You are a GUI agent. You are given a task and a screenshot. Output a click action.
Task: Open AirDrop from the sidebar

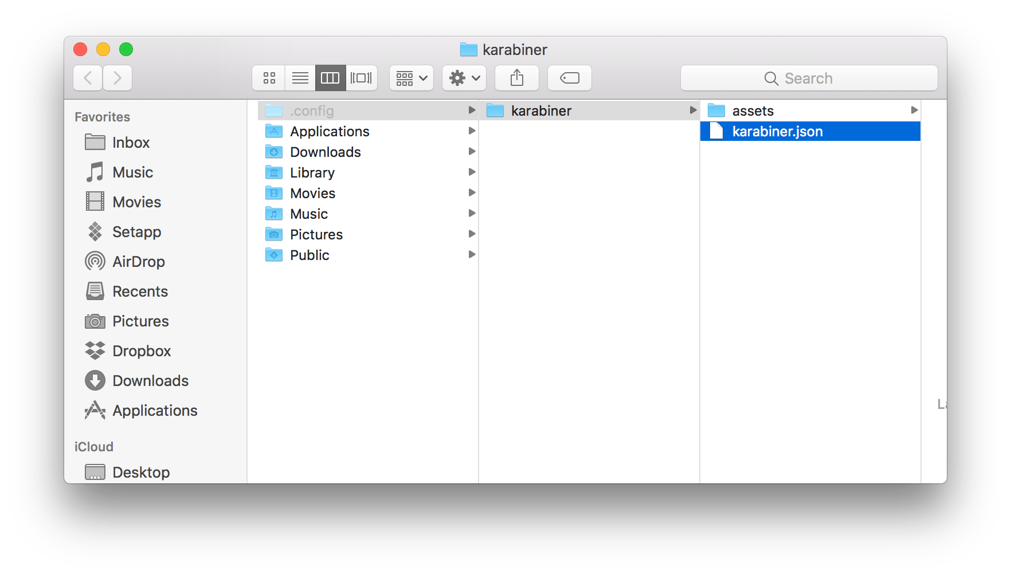pyautogui.click(x=138, y=262)
